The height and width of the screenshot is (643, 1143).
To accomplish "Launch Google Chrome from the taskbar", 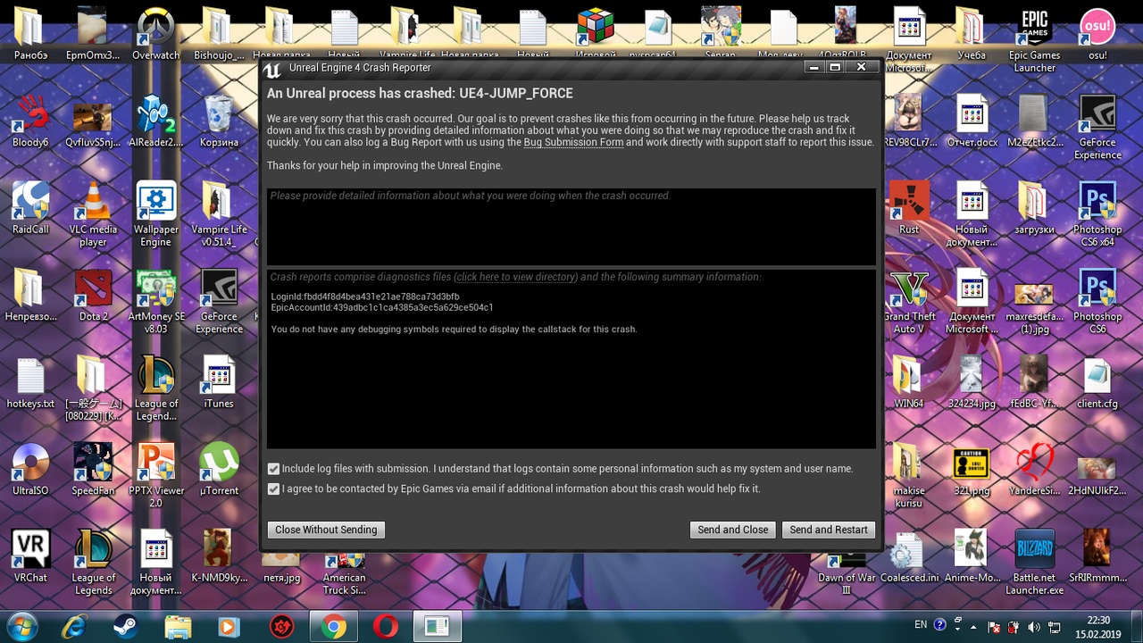I will (334, 627).
